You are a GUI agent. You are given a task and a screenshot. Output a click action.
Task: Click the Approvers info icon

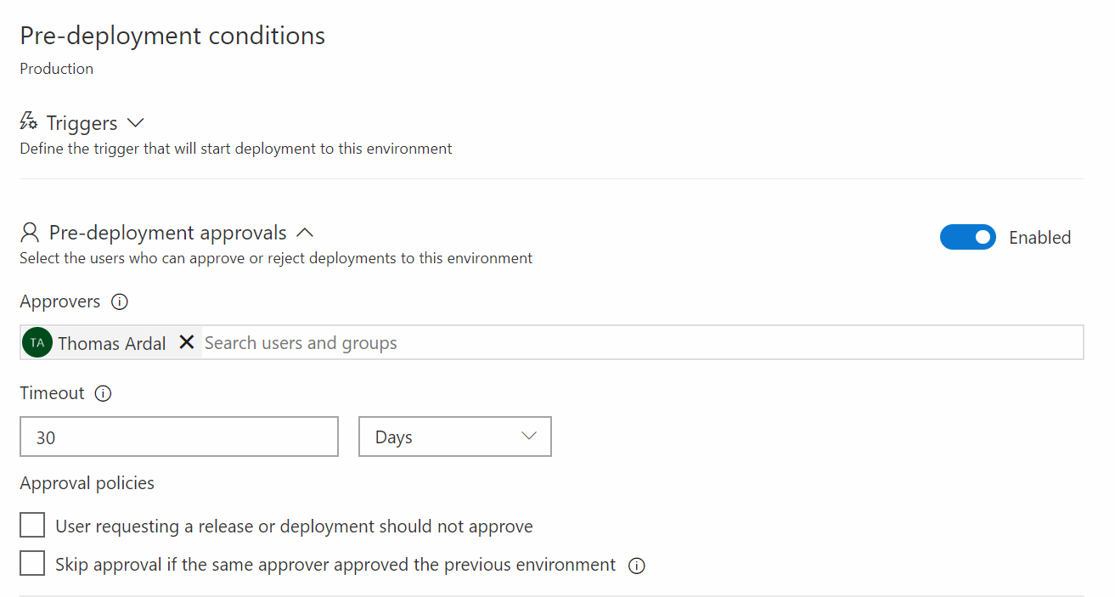point(120,301)
